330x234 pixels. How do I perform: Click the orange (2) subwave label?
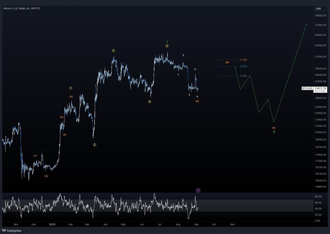(x=46, y=176)
